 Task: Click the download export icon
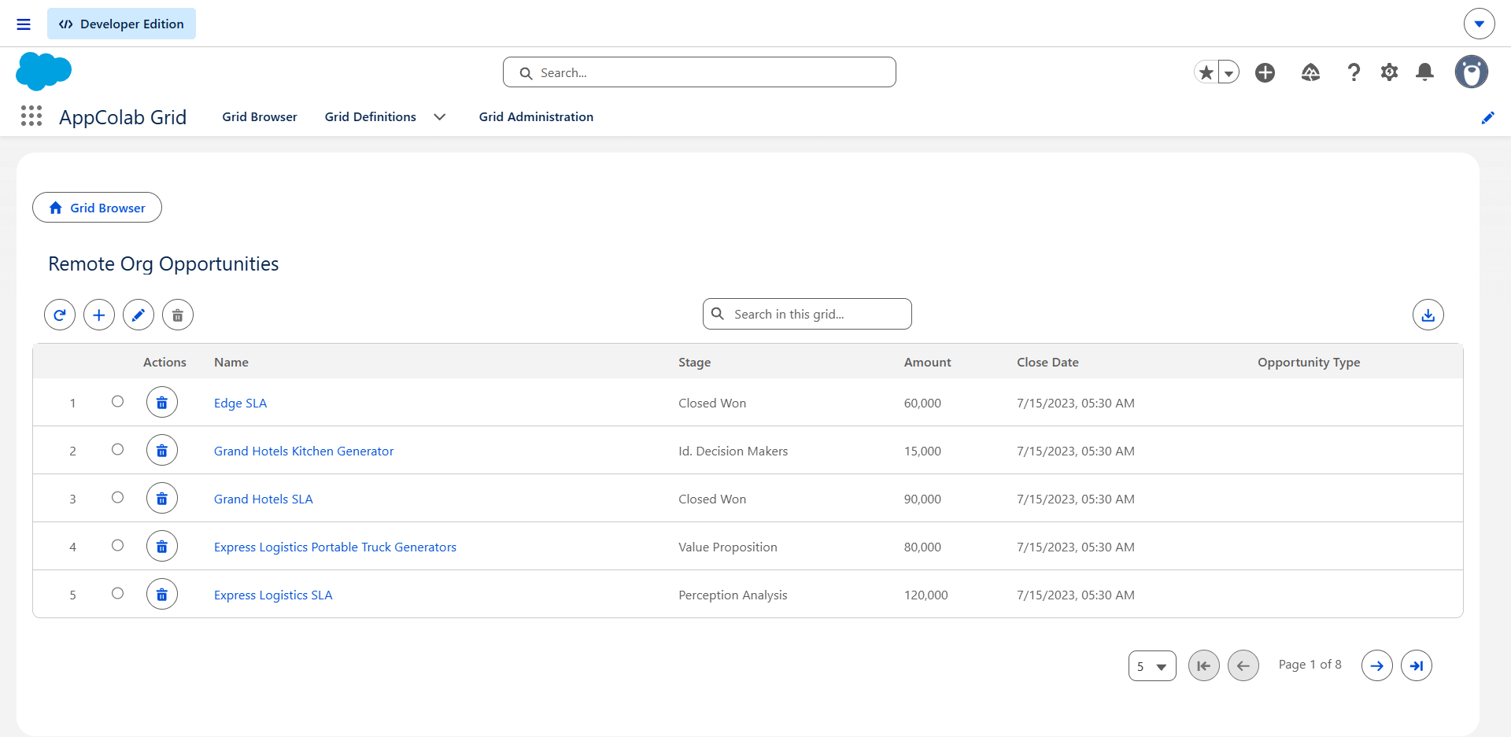point(1428,315)
